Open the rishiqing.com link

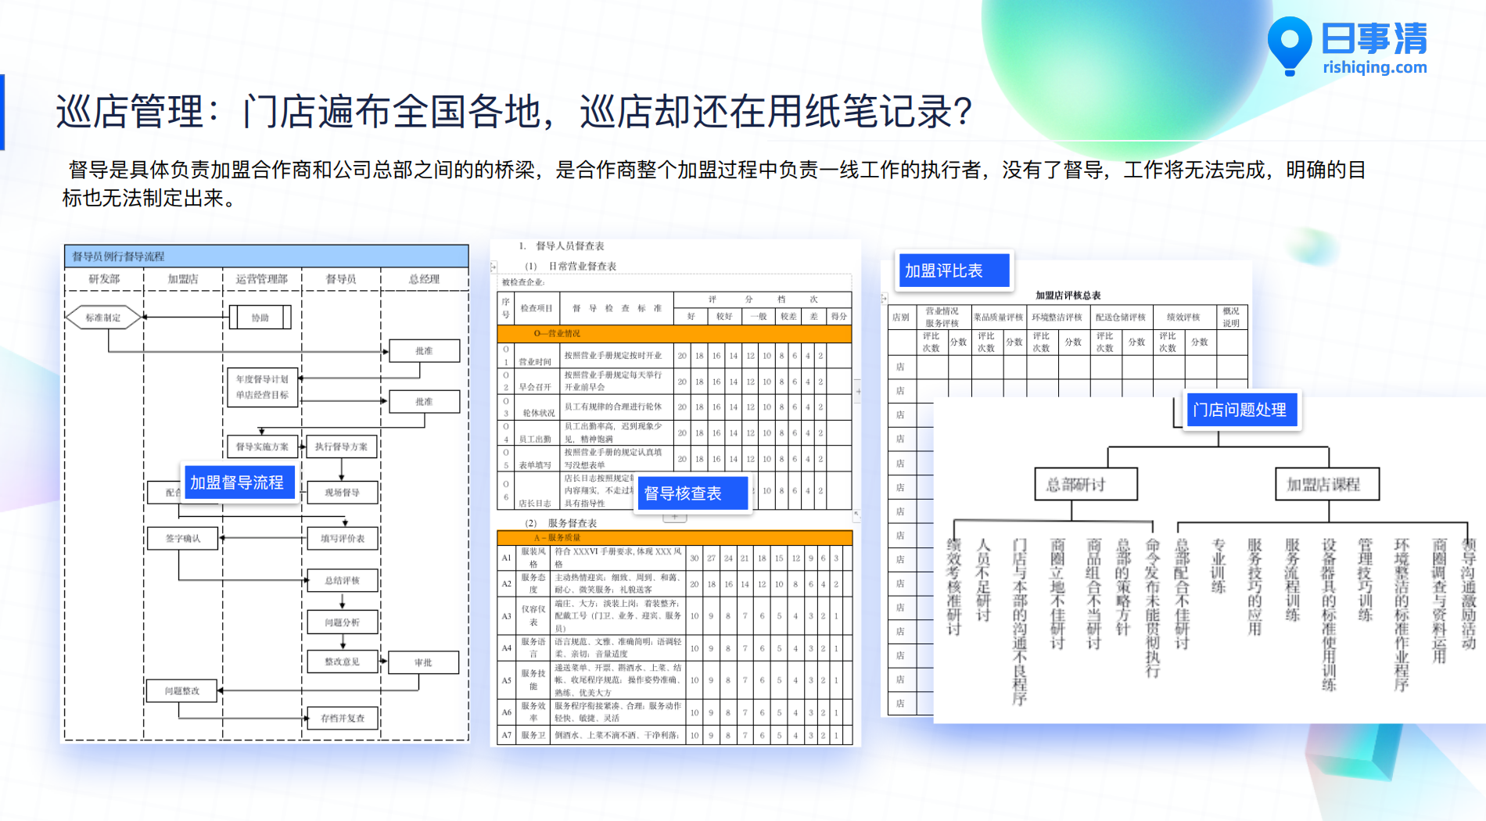pos(1374,67)
